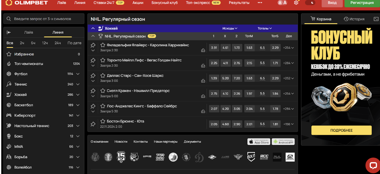Pin the Сиэтл Кракен match

[93, 91]
